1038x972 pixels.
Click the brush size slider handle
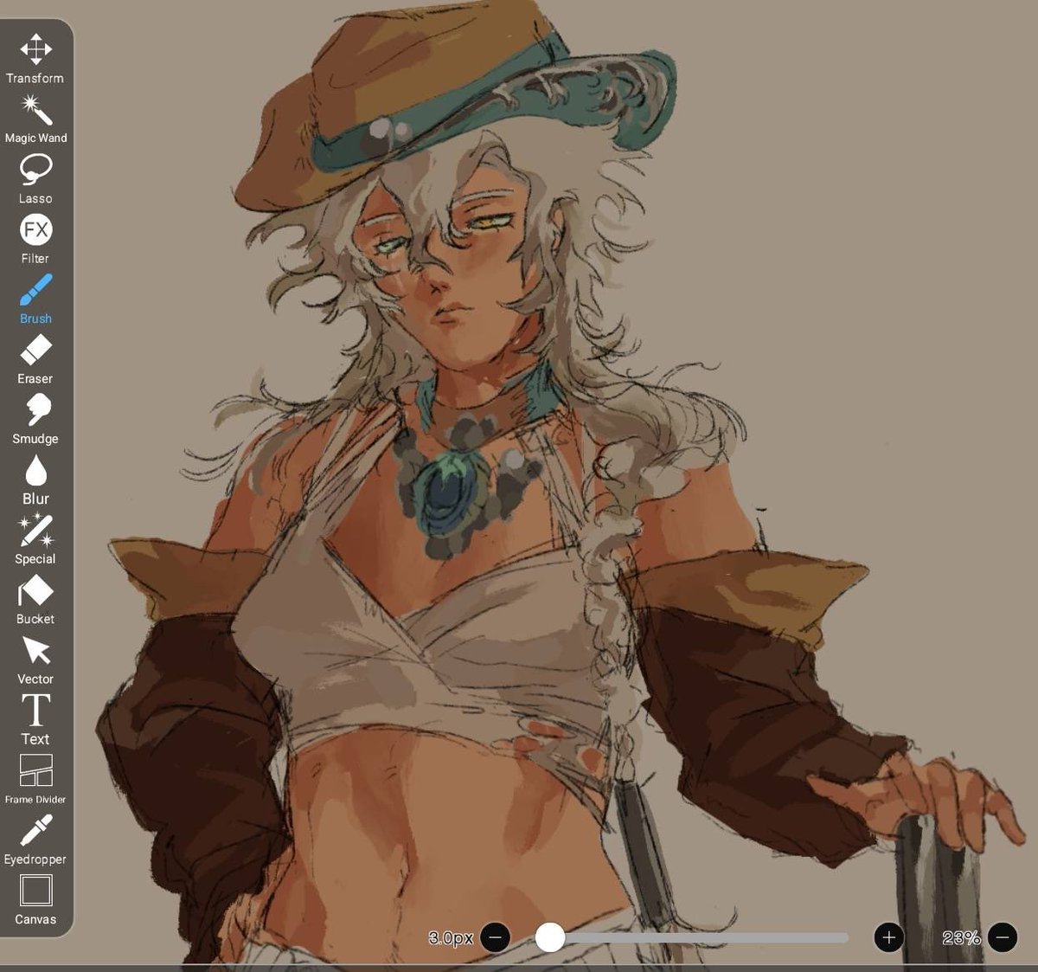pyautogui.click(x=550, y=937)
